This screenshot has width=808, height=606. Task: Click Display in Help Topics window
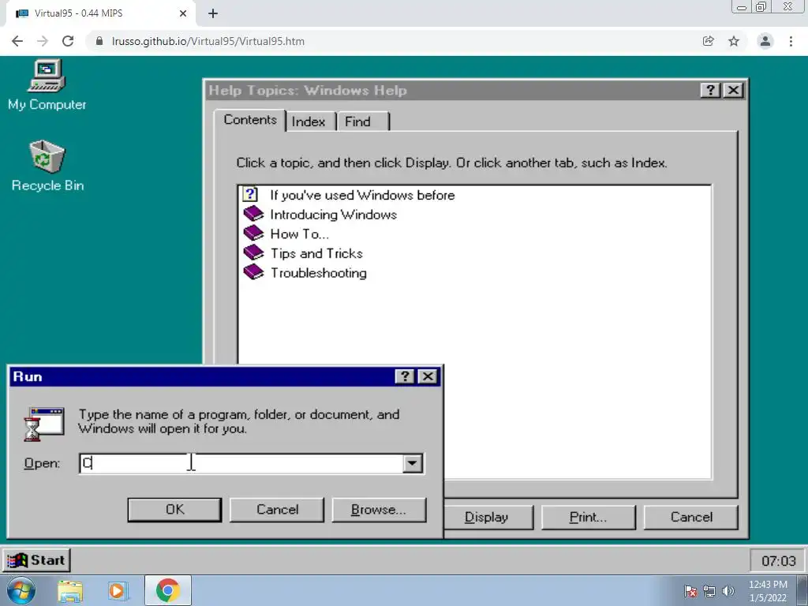pos(488,518)
